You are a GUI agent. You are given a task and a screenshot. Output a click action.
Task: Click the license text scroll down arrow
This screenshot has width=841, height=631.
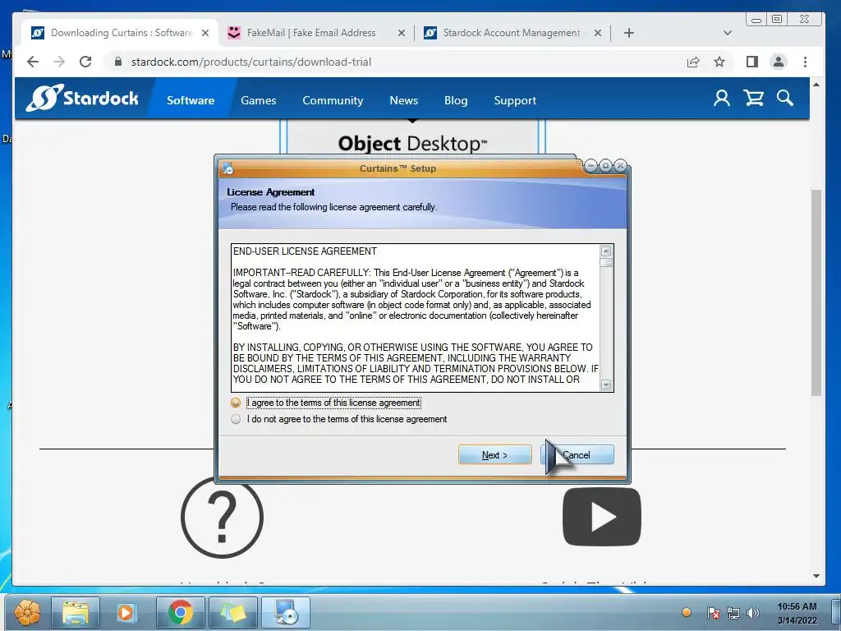click(x=606, y=385)
